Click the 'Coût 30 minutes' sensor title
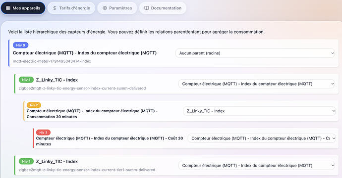Image resolution: width=342 pixels, height=178 pixels. (110, 141)
